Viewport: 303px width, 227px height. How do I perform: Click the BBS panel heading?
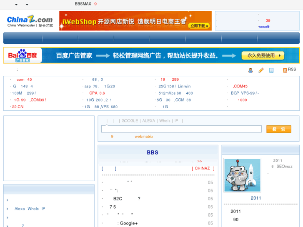pos(153,152)
